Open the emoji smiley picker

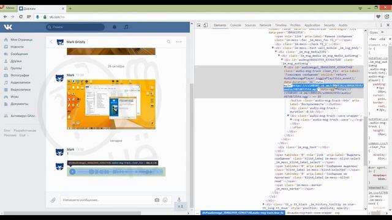[165, 200]
